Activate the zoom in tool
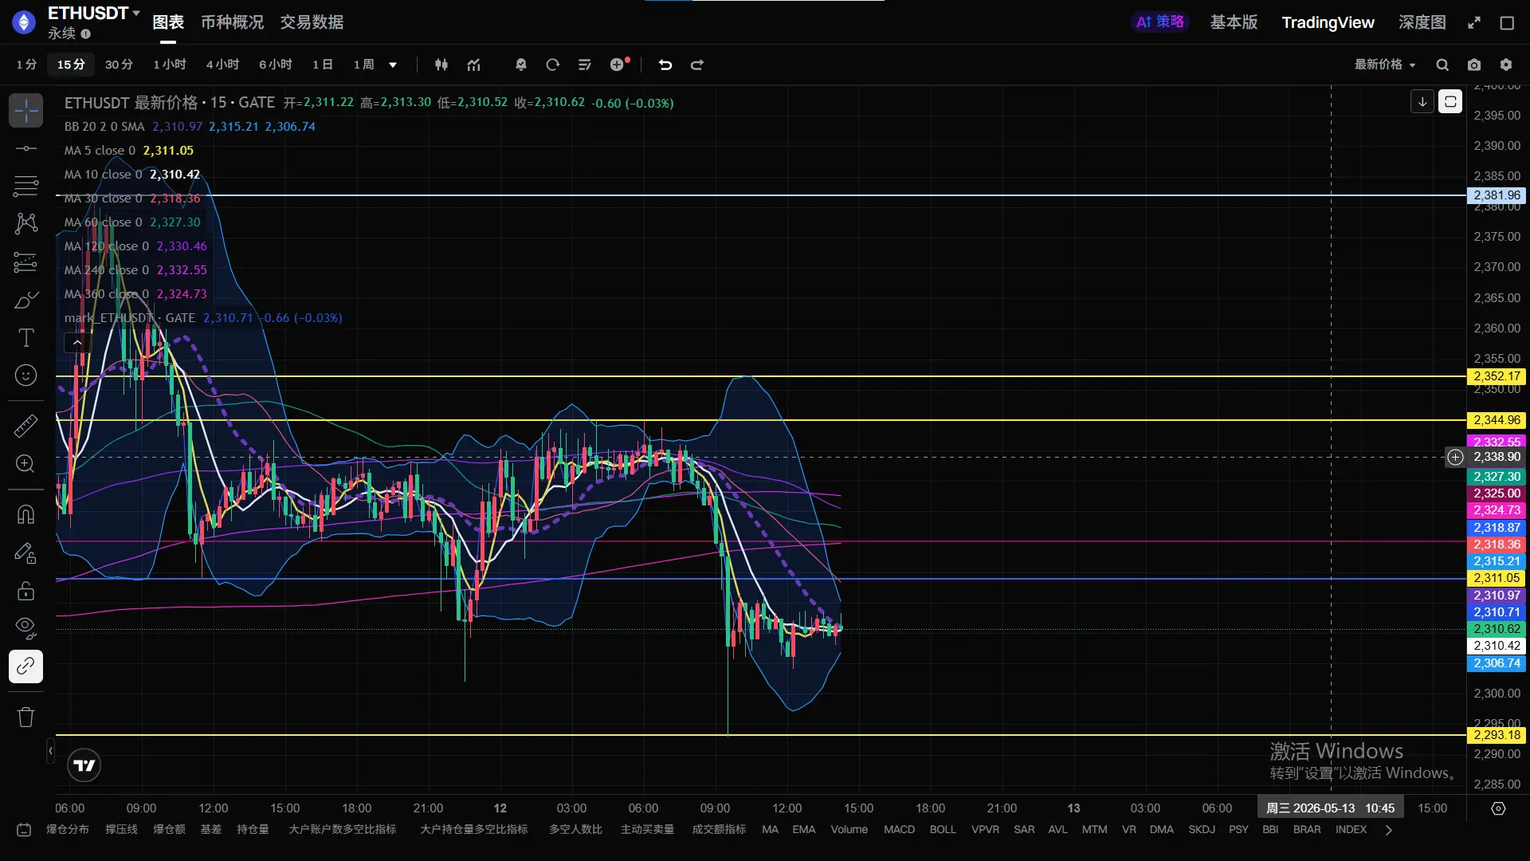The image size is (1530, 861). point(25,464)
